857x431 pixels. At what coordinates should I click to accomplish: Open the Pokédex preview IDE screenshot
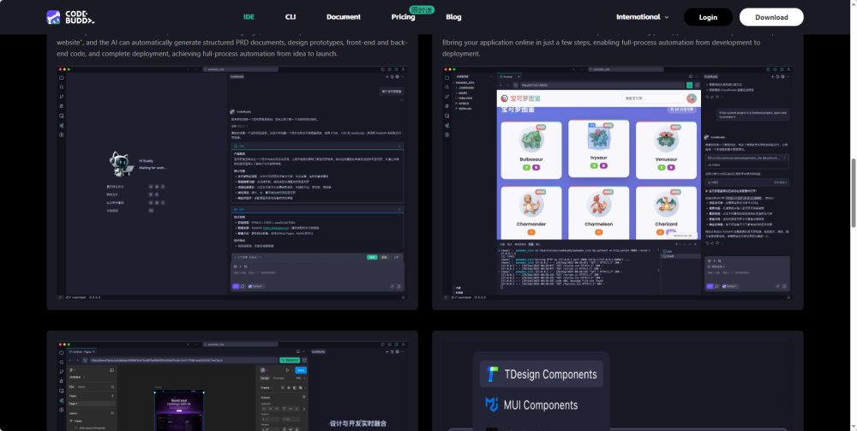pyautogui.click(x=618, y=183)
